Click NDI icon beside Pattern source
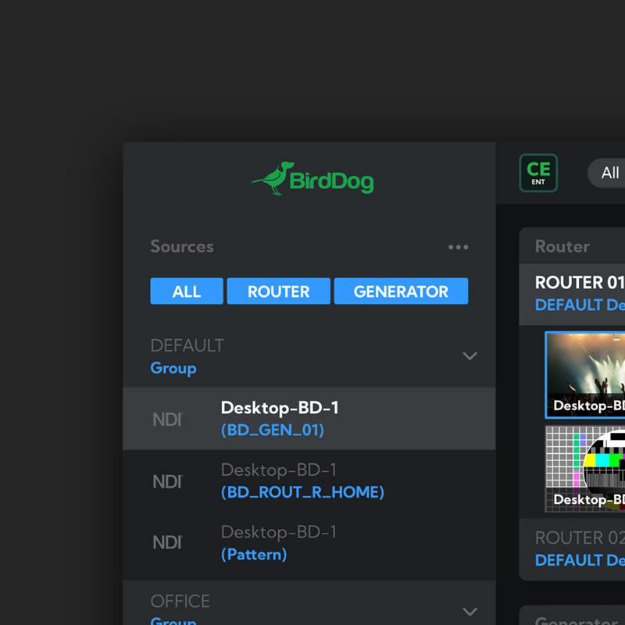 (167, 542)
